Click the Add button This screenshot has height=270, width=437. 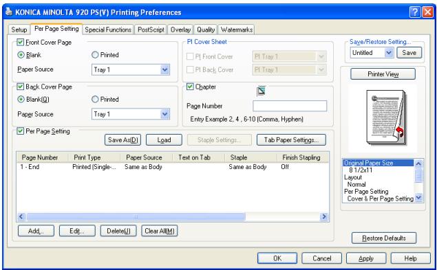coord(36,231)
